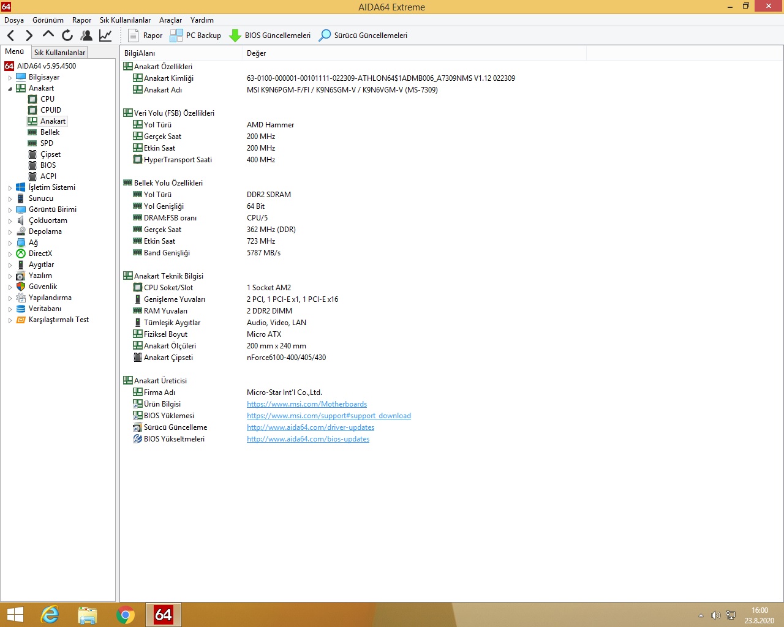Select the SPD item in tree
The height and width of the screenshot is (627, 784).
pyautogui.click(x=47, y=143)
